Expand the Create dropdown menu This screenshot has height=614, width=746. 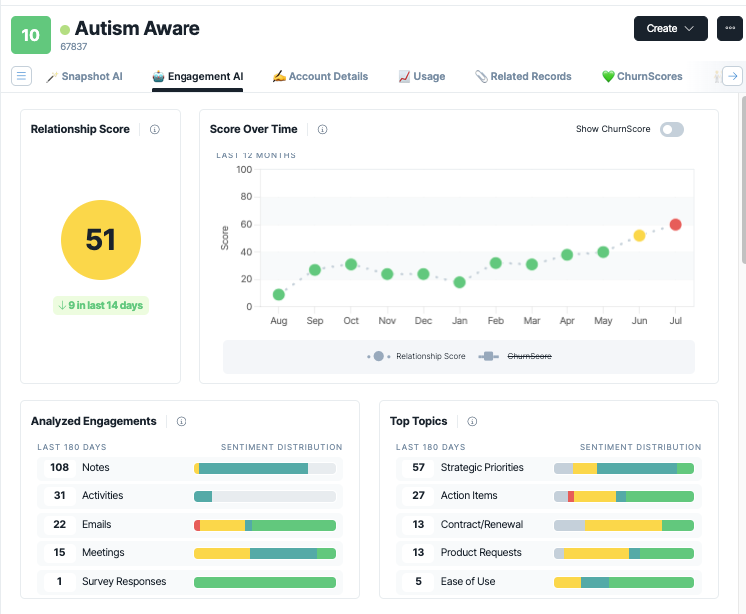click(671, 29)
